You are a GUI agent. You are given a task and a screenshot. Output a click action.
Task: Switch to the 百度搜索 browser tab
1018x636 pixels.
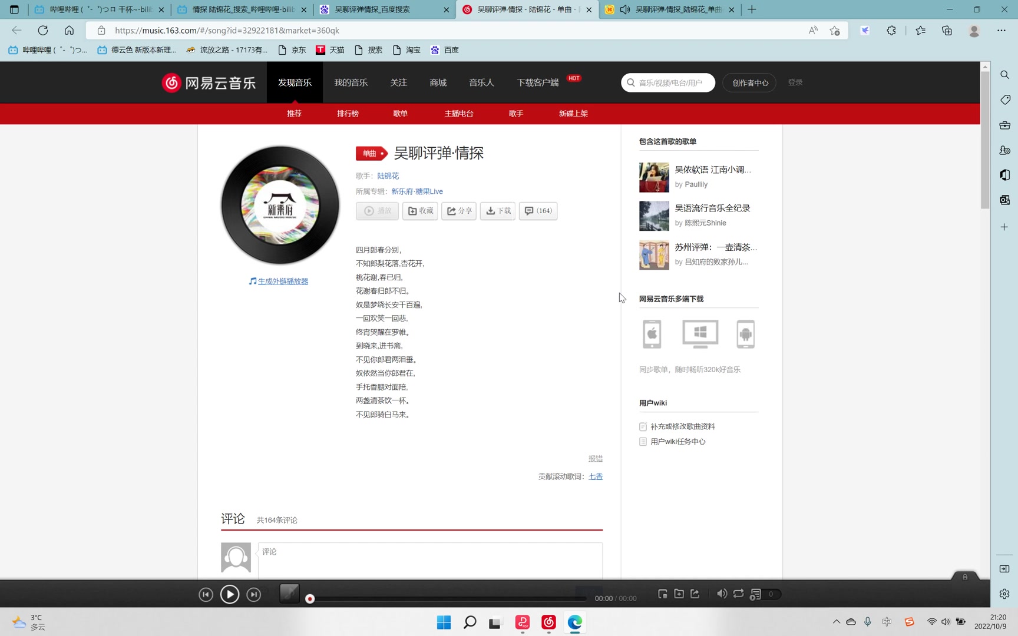pyautogui.click(x=385, y=9)
